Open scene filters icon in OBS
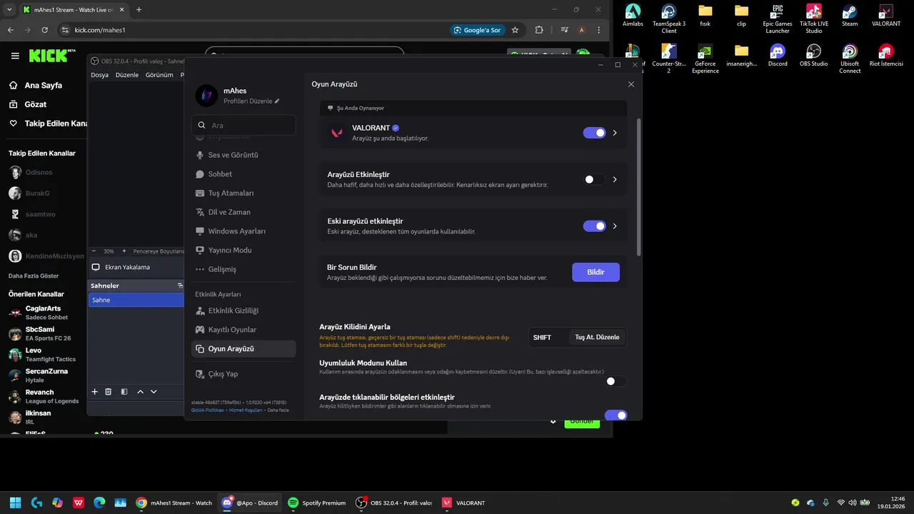 pyautogui.click(x=124, y=392)
